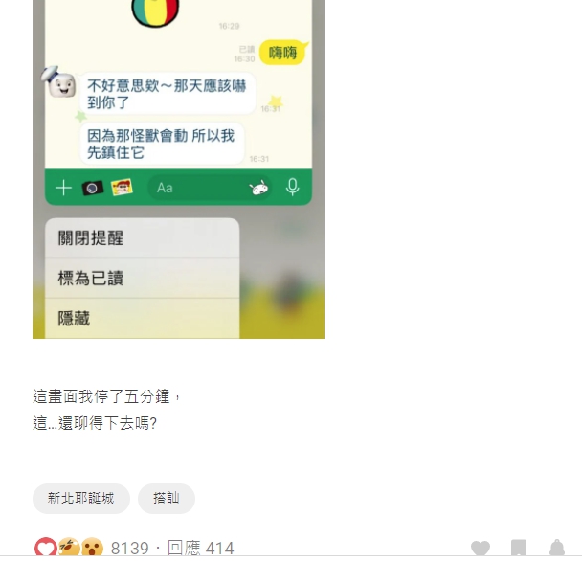Click the yellow 嗨嗨 message bubble
Screen dimensions: 582x561
click(x=283, y=53)
